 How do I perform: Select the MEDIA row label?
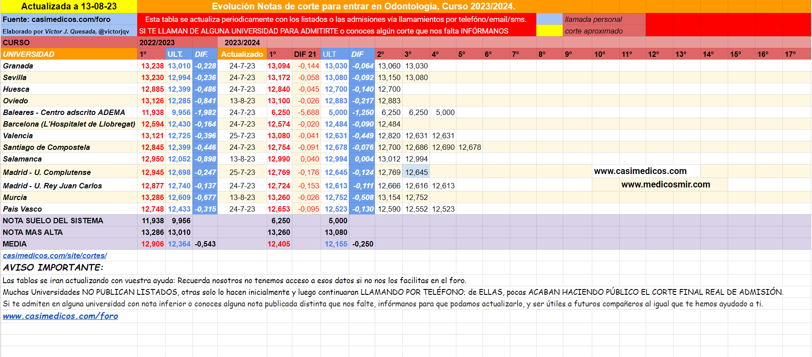click(x=69, y=244)
